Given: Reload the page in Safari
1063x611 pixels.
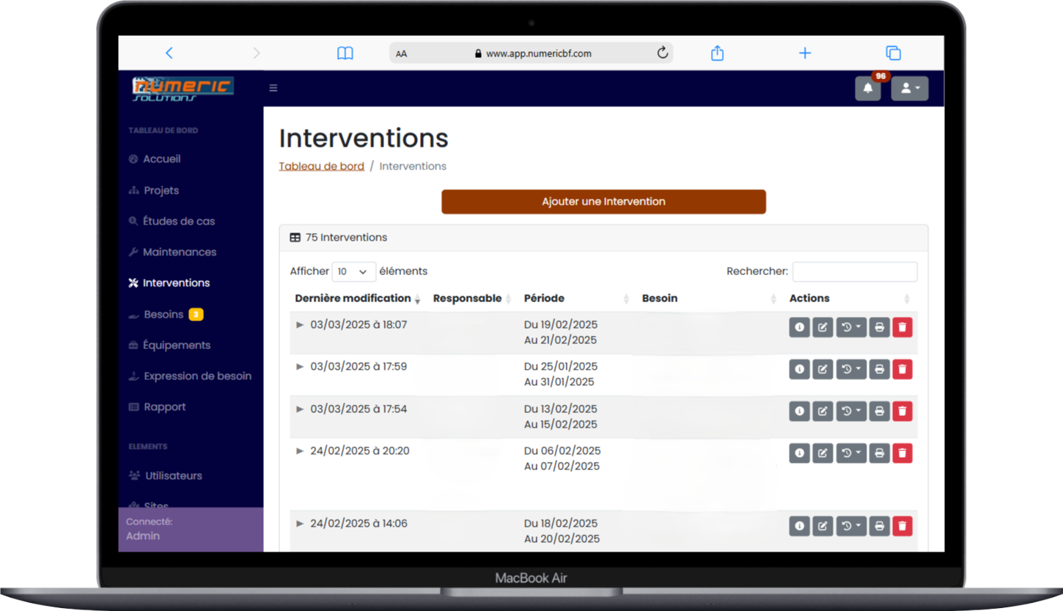Looking at the screenshot, I should 662,53.
